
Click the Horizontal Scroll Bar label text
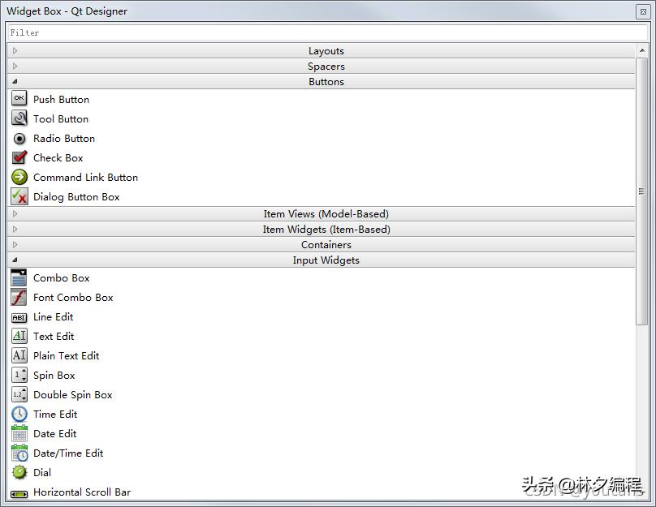pyautogui.click(x=83, y=492)
